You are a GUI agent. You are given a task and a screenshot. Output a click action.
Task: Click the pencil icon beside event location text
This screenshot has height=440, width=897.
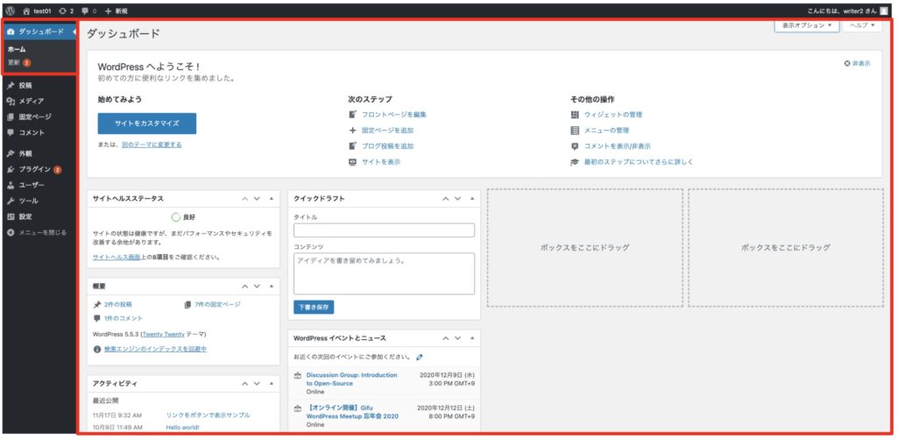point(420,357)
